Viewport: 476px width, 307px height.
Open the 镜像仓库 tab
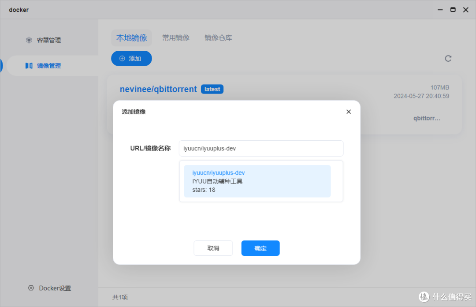coord(218,37)
